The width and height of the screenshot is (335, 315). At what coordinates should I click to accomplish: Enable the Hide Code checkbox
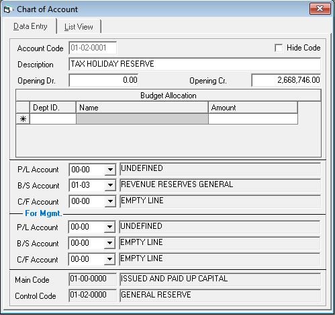pyautogui.click(x=279, y=48)
